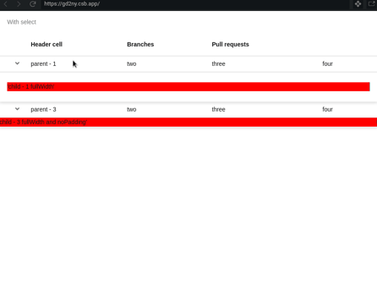Click 'three' in the parent - 3 row

coord(218,109)
